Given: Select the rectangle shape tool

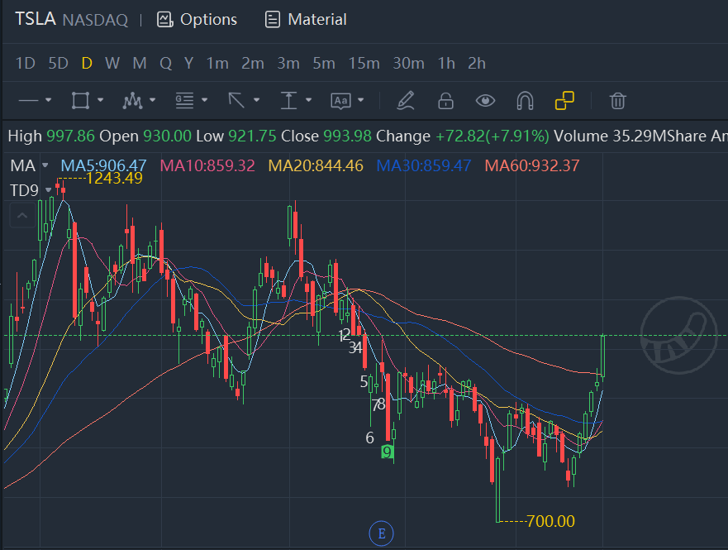Looking at the screenshot, I should tap(80, 100).
